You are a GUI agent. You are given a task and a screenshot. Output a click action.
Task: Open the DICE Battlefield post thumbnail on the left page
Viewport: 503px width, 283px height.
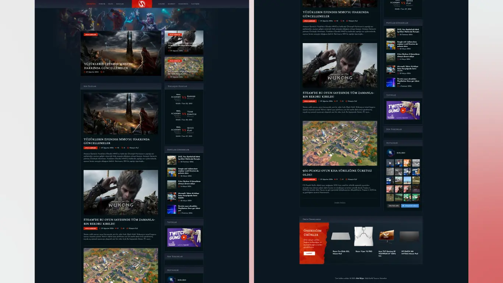[172, 160]
